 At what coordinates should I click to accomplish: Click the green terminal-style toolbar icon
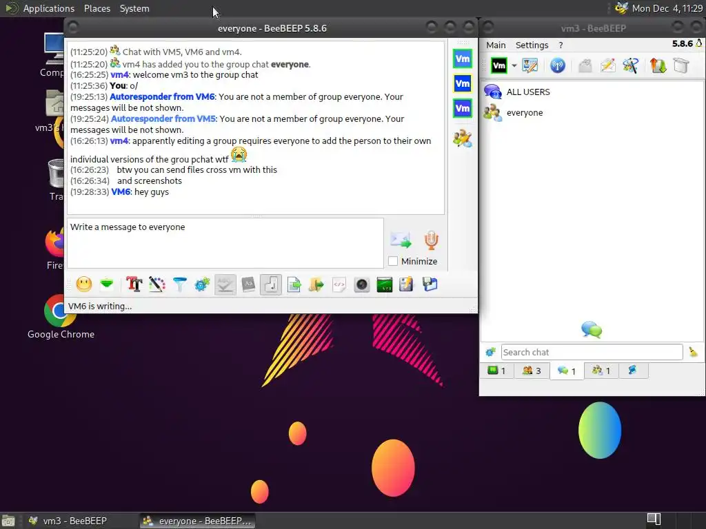385,284
